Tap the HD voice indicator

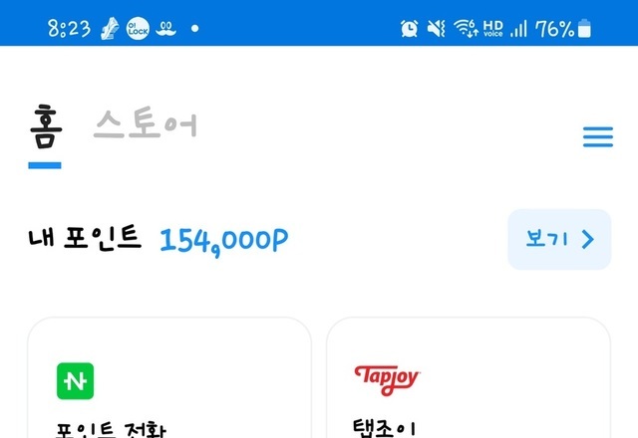pos(493,29)
